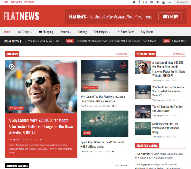The image size is (191, 169).
Task: Click the MUSIC tag in ticker
Action: [x=166, y=41]
